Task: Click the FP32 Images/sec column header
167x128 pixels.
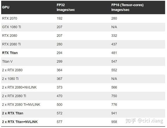Action: pos(66,7)
